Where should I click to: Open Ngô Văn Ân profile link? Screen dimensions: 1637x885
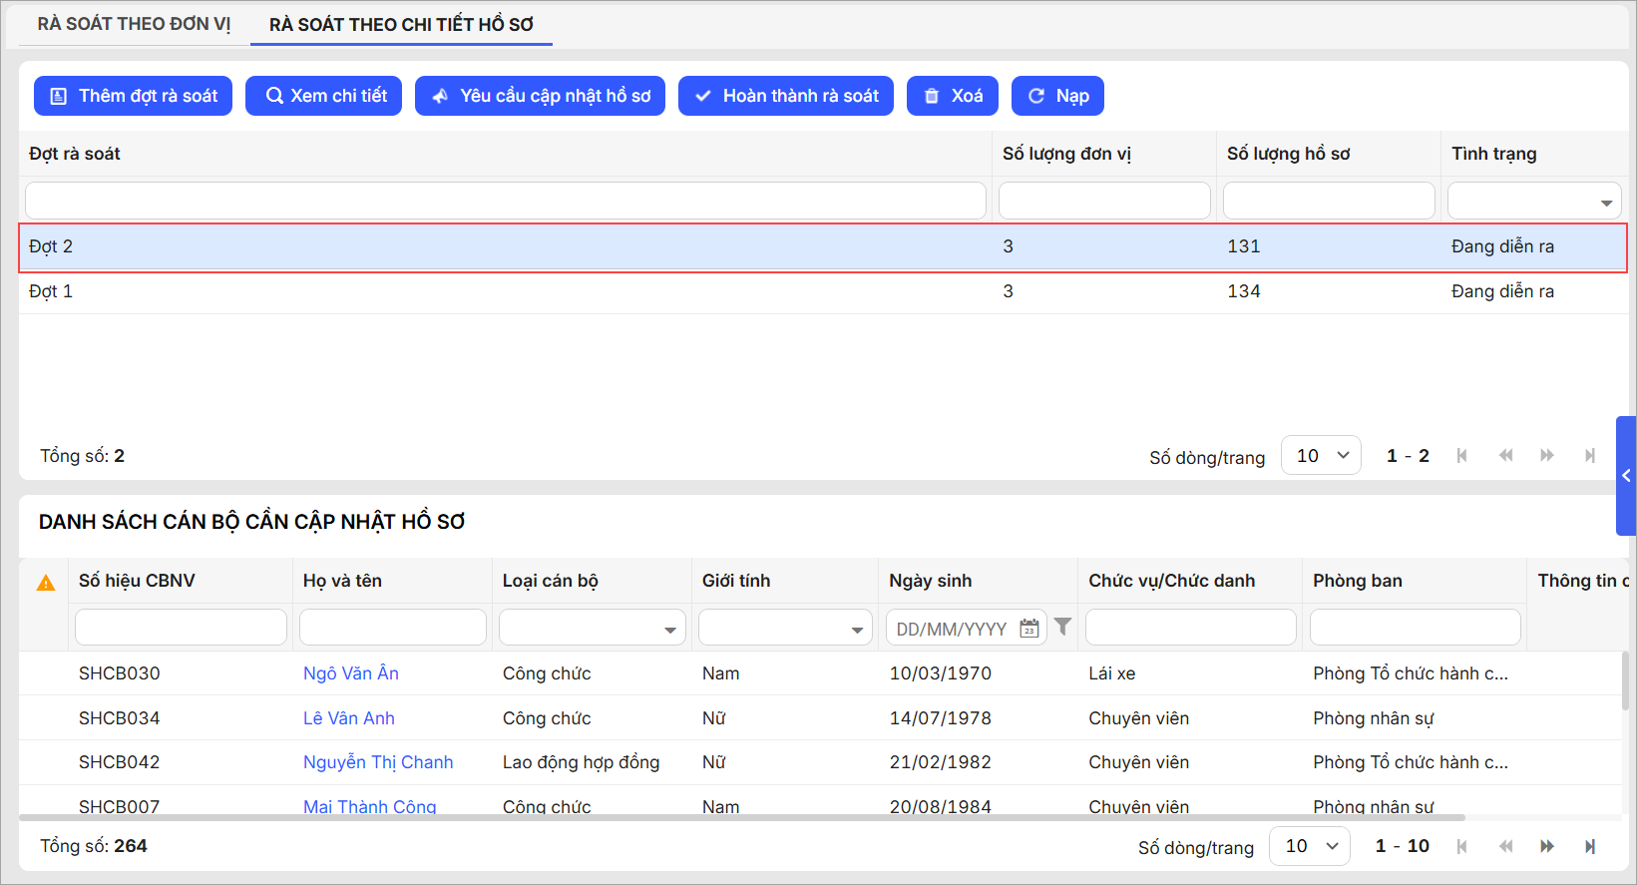[350, 673]
